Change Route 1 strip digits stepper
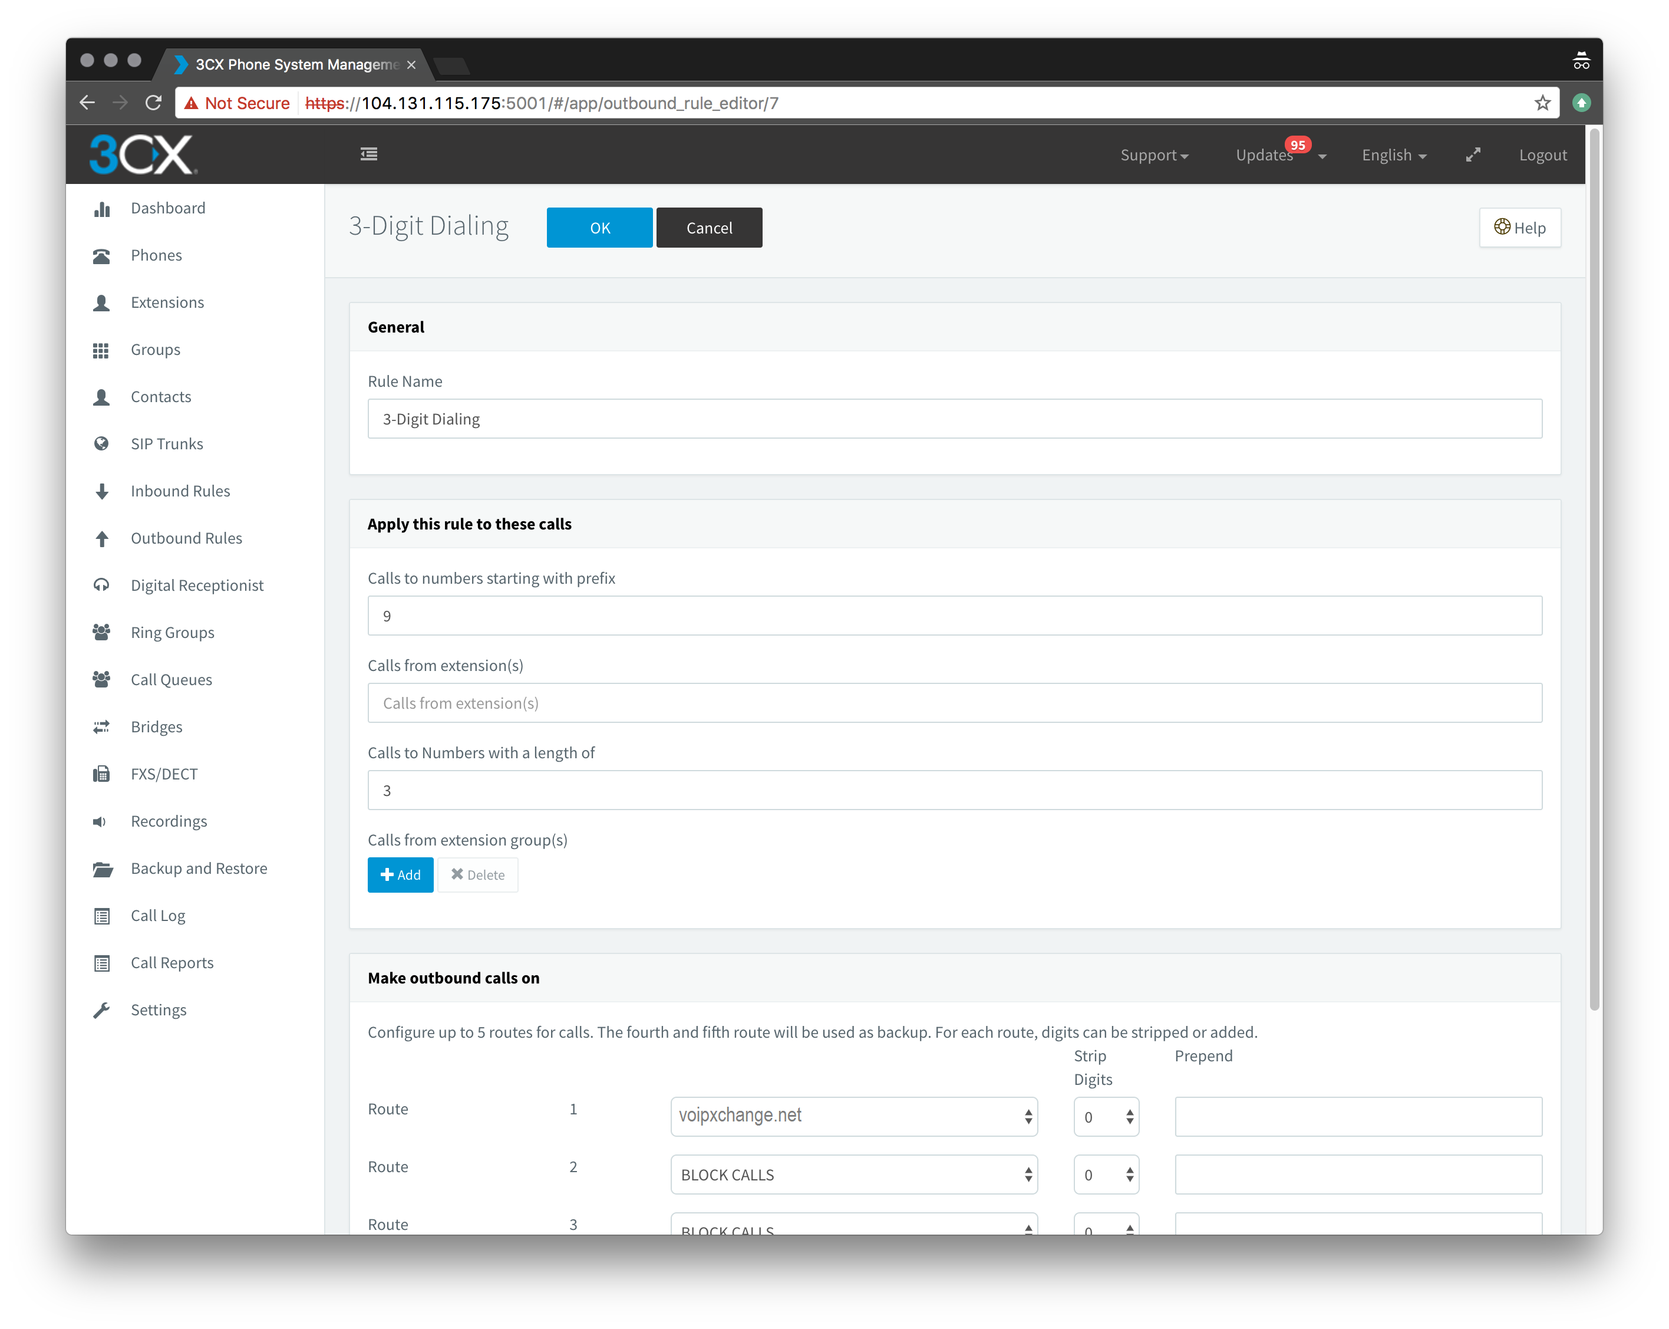Viewport: 1669px width, 1329px height. pyautogui.click(x=1106, y=1117)
